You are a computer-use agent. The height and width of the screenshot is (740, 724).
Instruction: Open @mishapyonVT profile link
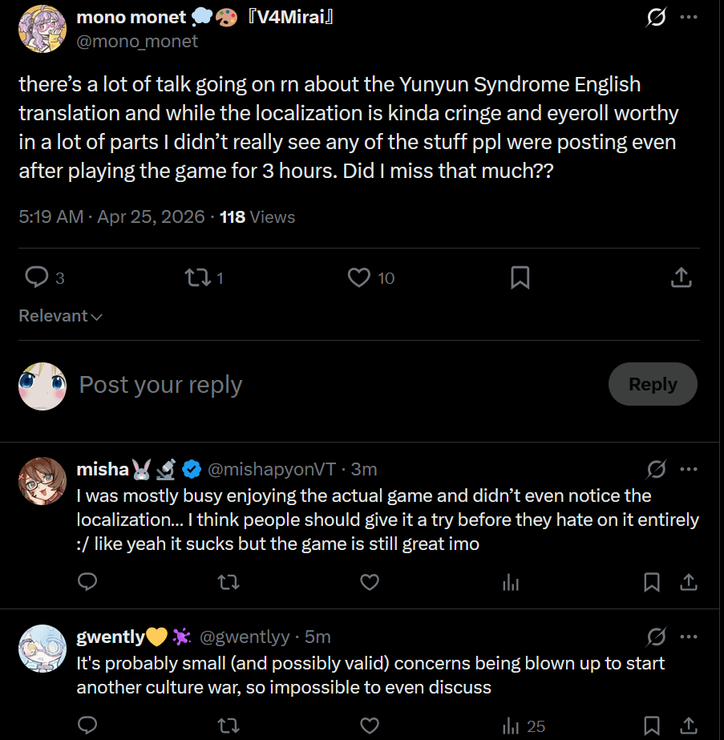pos(271,469)
